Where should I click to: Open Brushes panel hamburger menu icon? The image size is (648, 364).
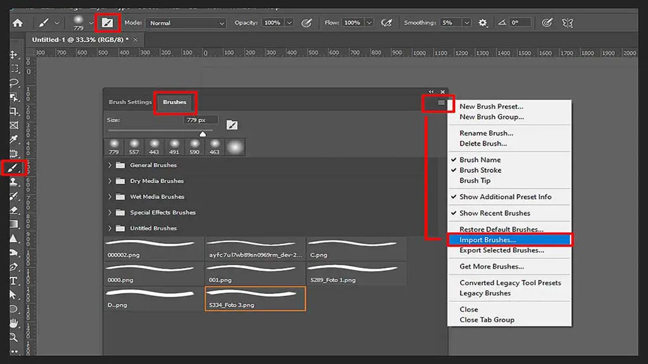[441, 102]
